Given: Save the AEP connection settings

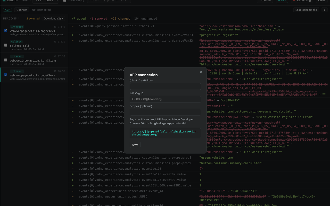Looking at the screenshot, I should (135, 145).
